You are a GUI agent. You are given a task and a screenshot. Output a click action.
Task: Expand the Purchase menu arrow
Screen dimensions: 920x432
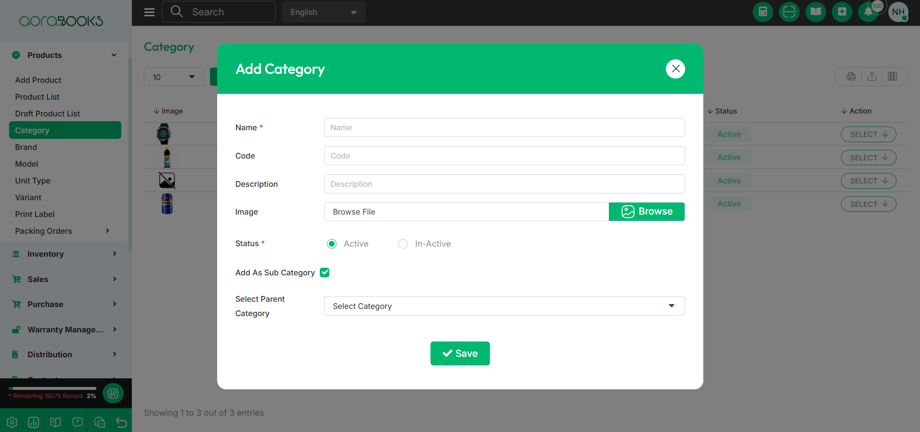coord(115,304)
